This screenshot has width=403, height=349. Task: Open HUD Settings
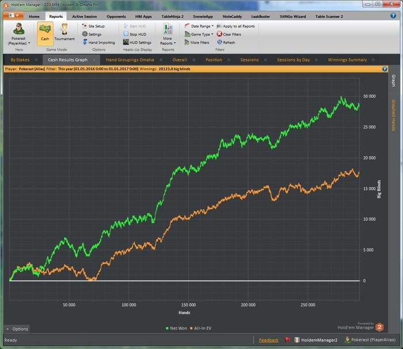pos(137,42)
